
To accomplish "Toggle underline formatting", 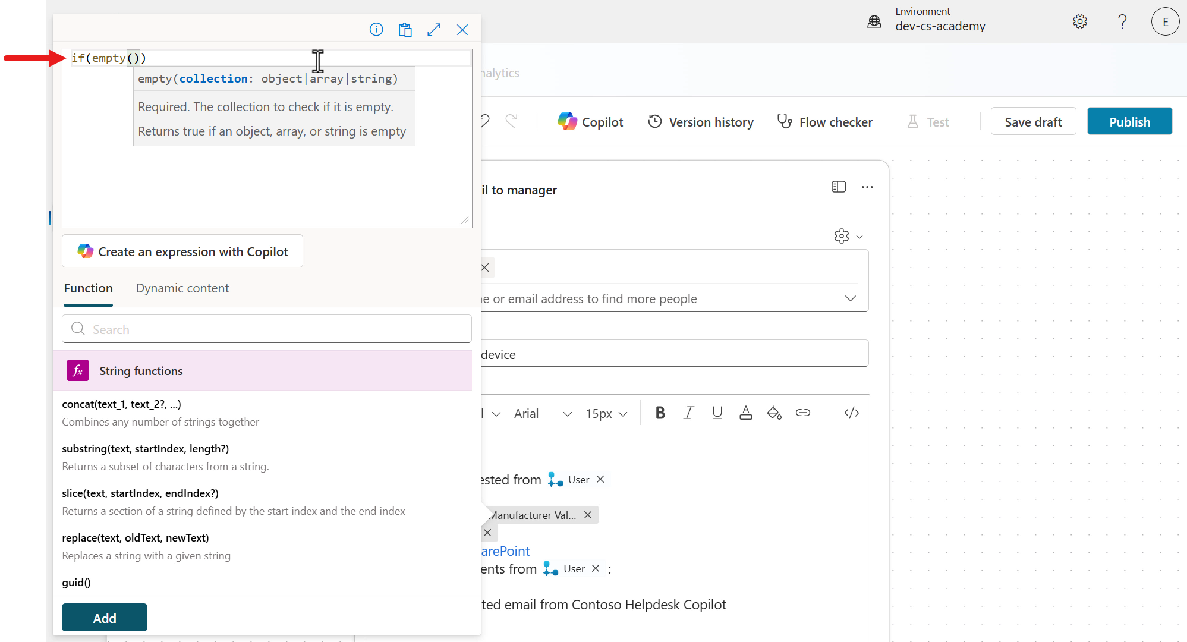I will [x=717, y=413].
